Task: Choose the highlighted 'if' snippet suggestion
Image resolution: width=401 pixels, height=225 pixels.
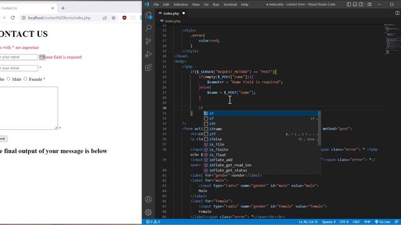Action: pos(261,113)
